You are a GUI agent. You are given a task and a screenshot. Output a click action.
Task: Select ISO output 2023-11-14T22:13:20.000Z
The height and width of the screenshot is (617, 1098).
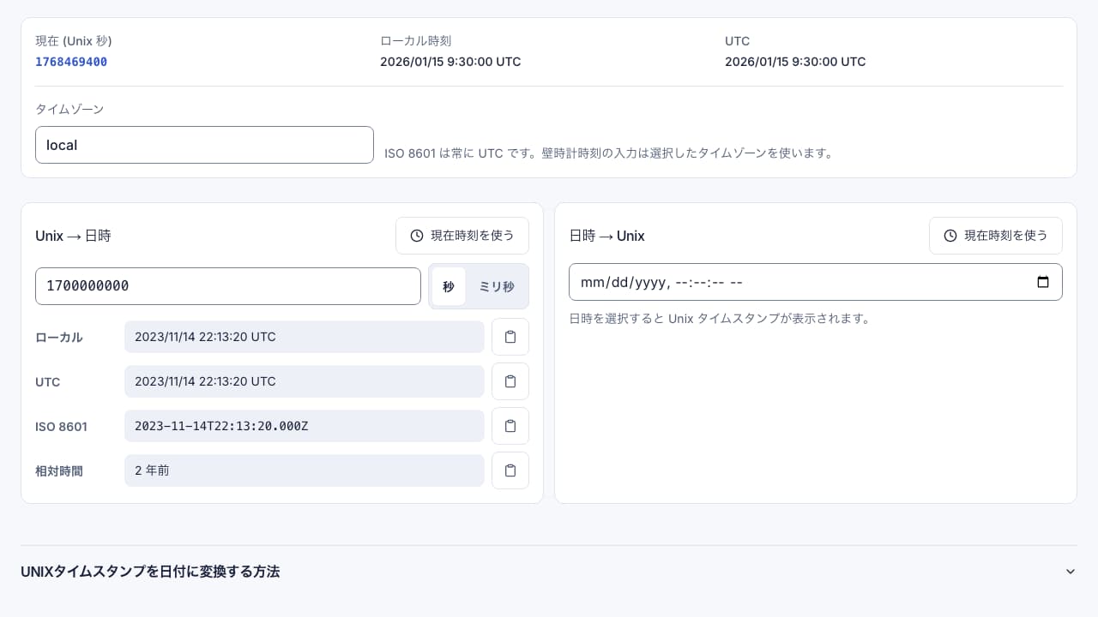point(305,426)
